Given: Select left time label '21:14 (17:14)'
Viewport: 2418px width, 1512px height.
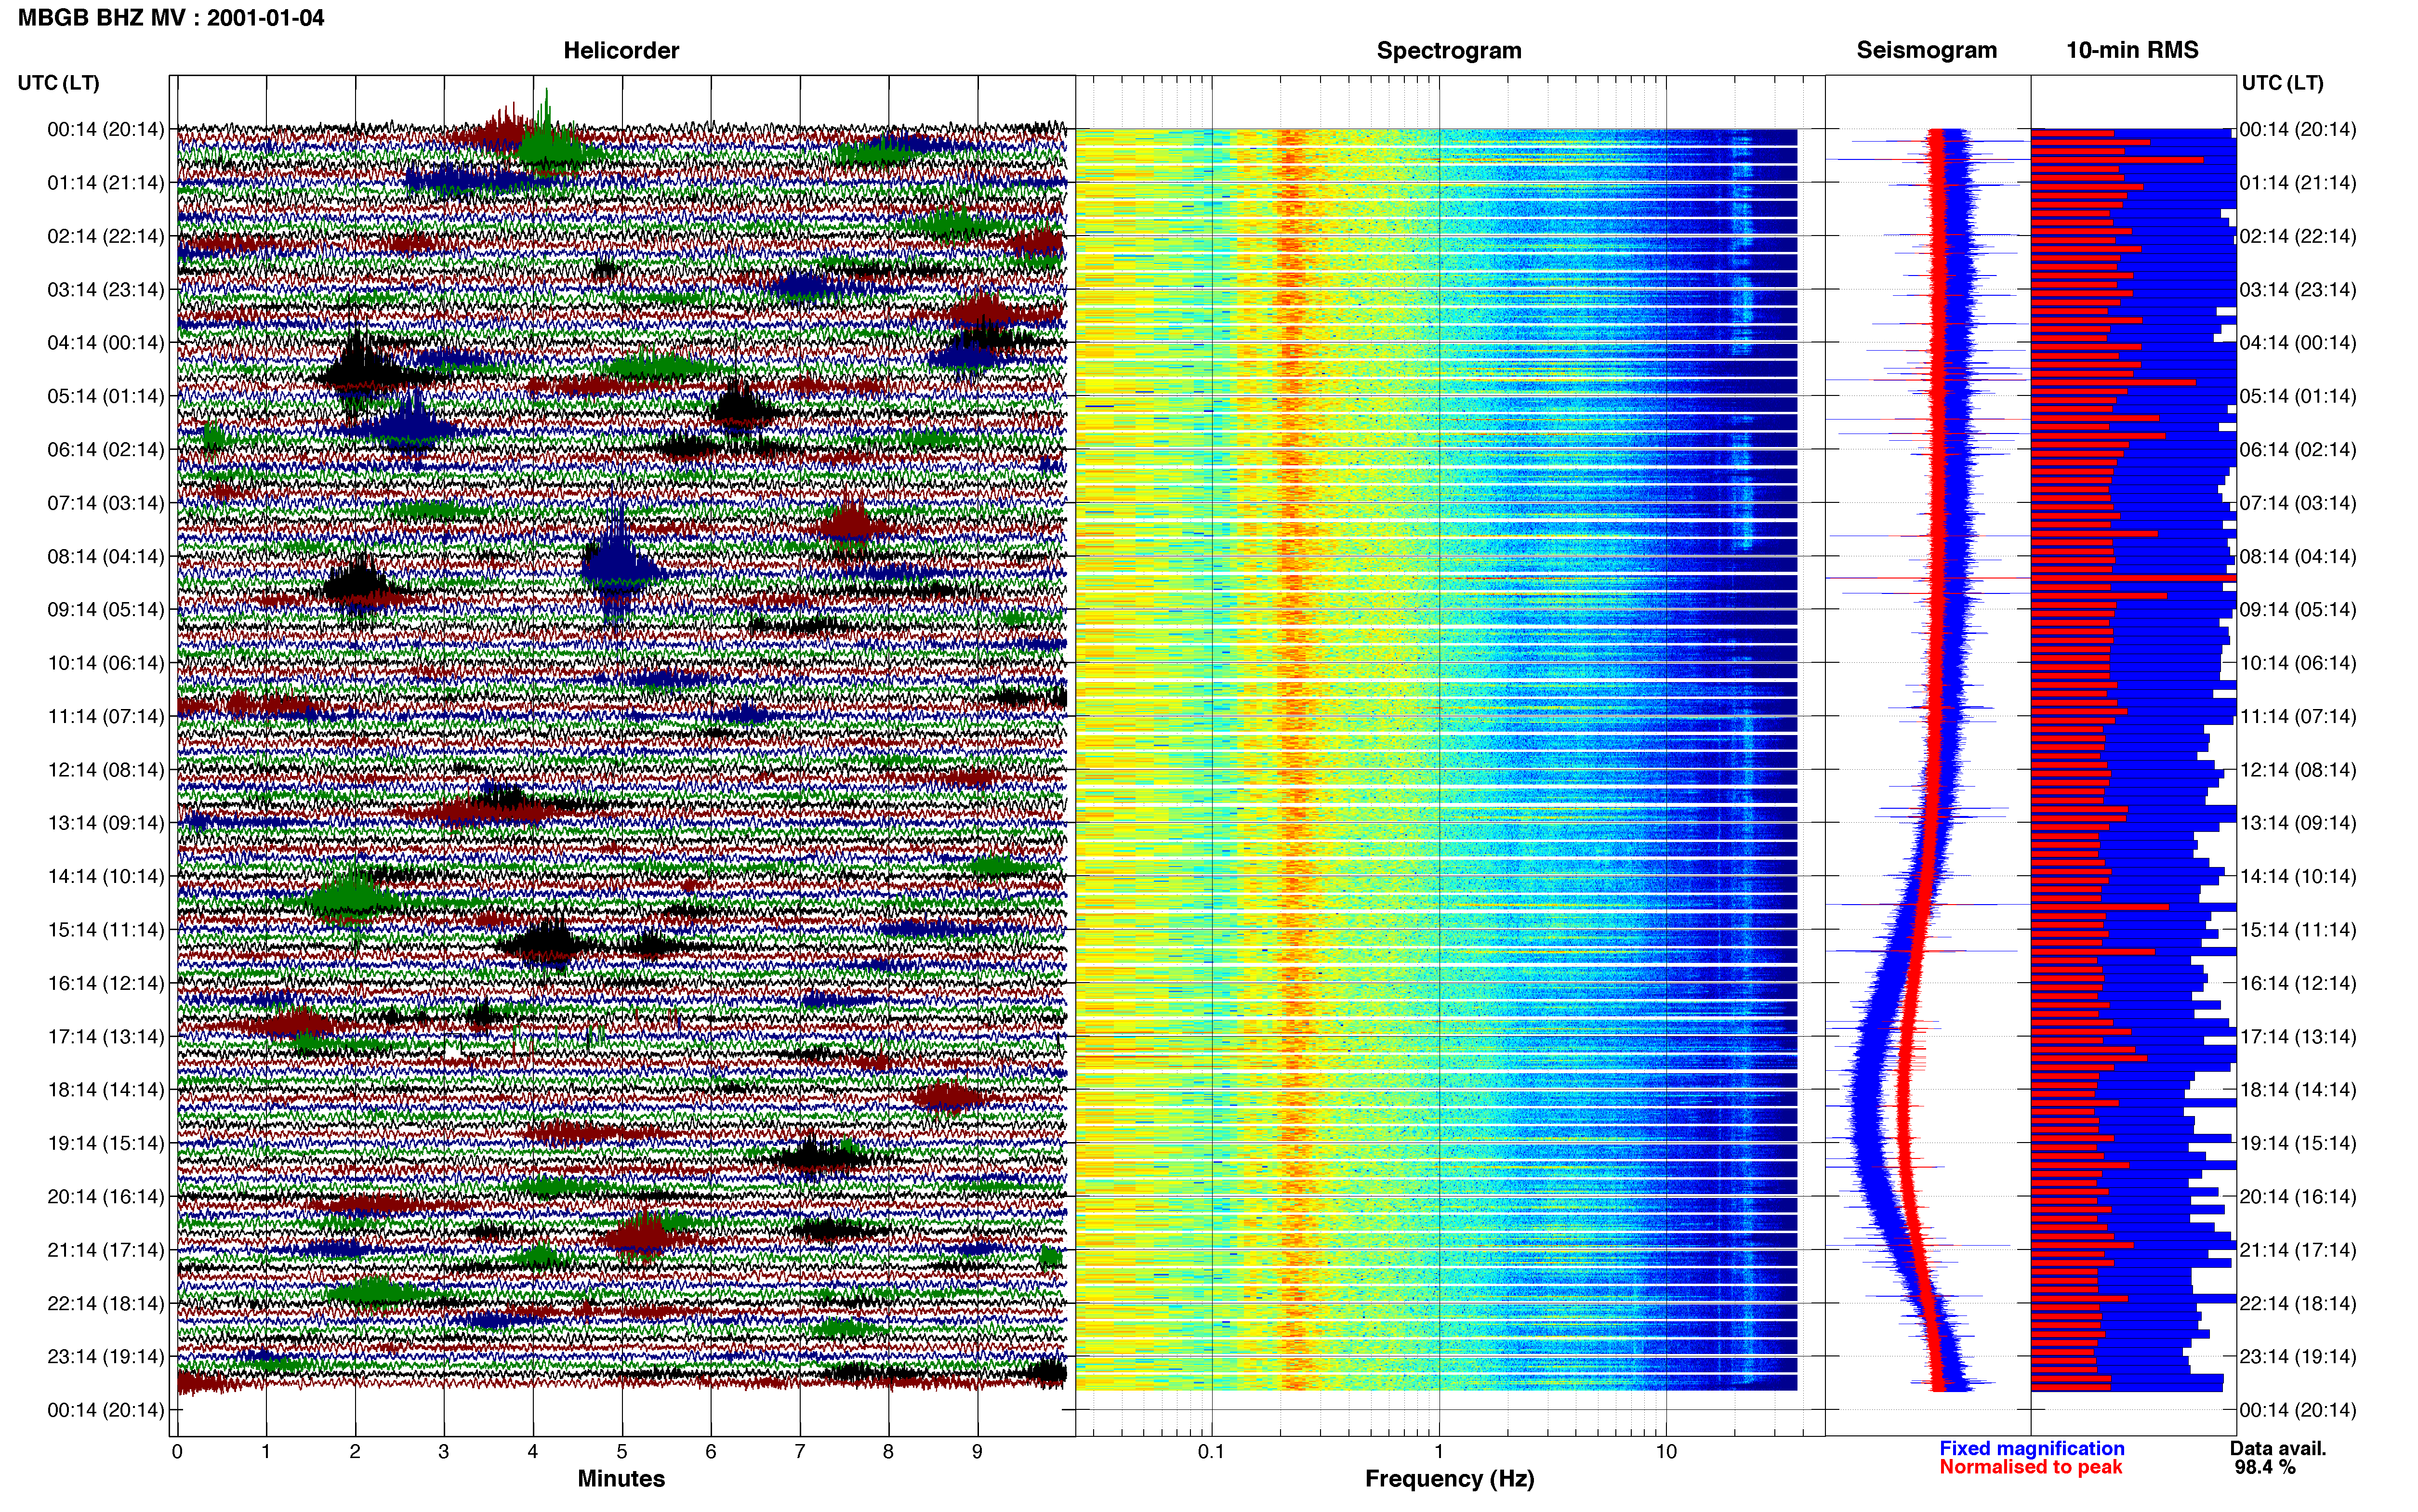Looking at the screenshot, I should [106, 1250].
